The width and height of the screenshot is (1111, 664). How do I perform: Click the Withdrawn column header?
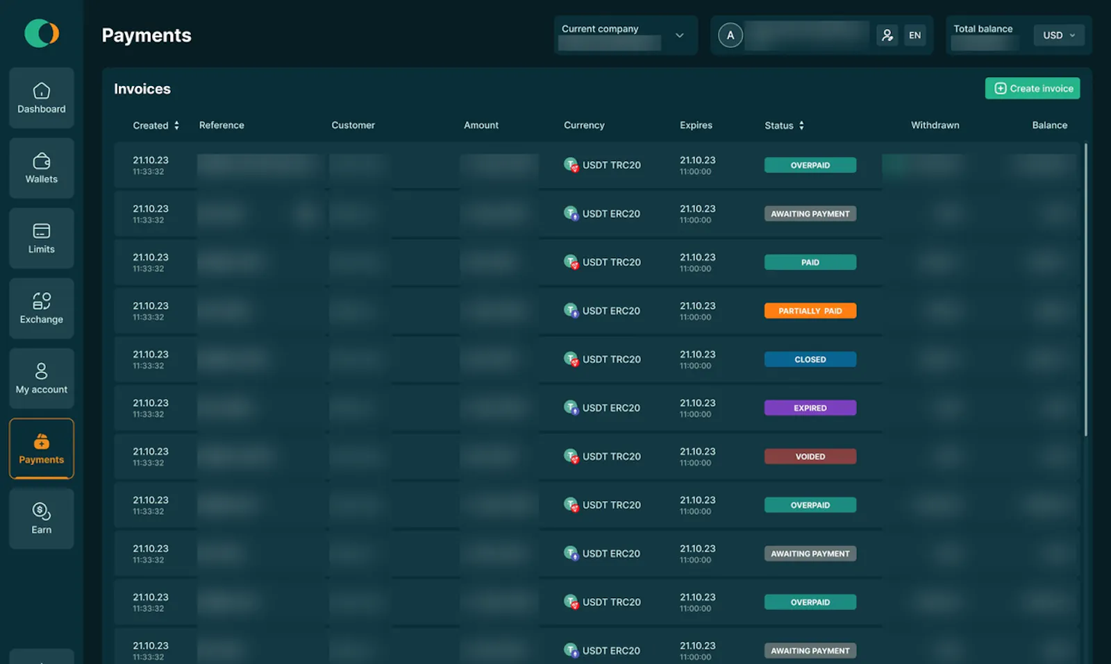point(935,125)
